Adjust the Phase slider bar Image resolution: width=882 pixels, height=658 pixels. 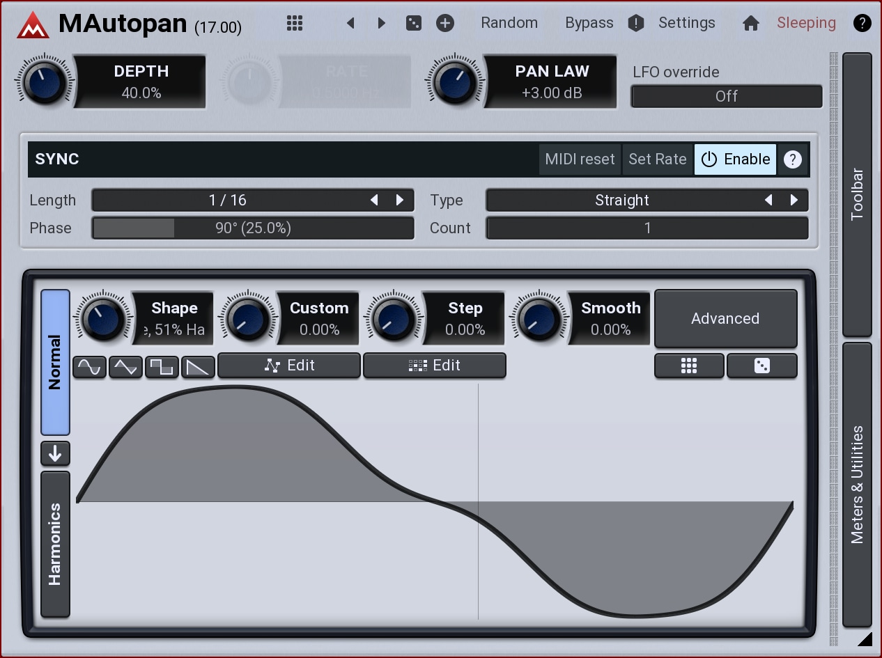click(x=253, y=228)
